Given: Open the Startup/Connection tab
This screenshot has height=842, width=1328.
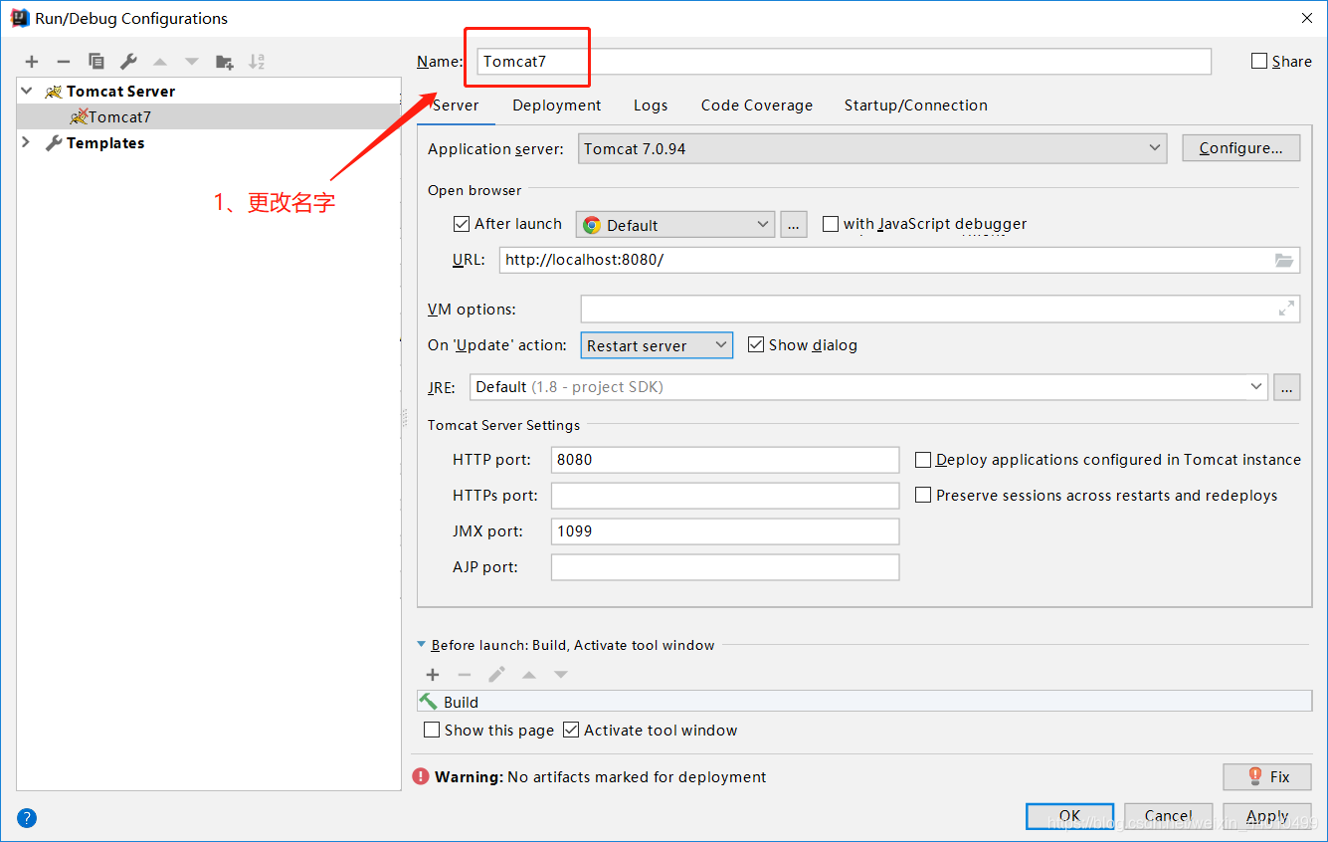Looking at the screenshot, I should click(916, 105).
